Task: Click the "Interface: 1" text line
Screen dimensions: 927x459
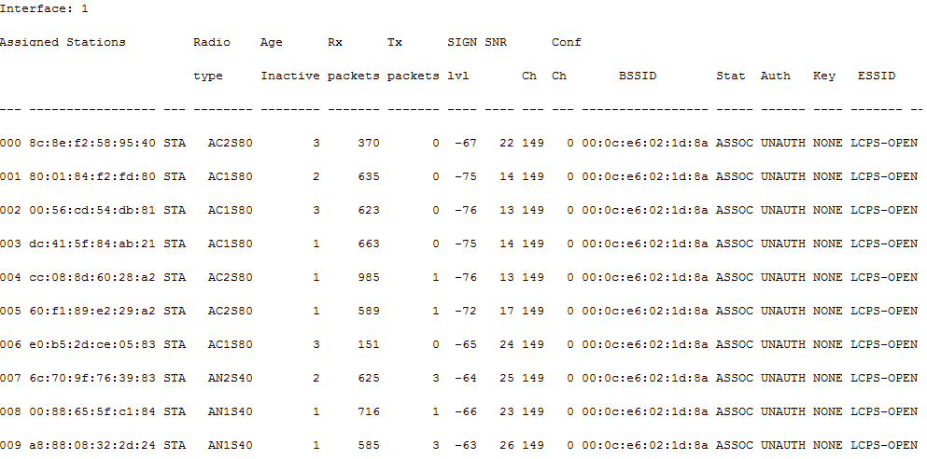Action: click(x=46, y=8)
